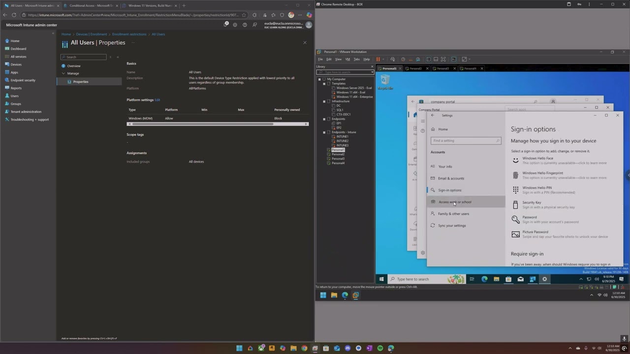Take a VMware snapshot clock icon
Image resolution: width=630 pixels, height=354 pixels.
403,59
